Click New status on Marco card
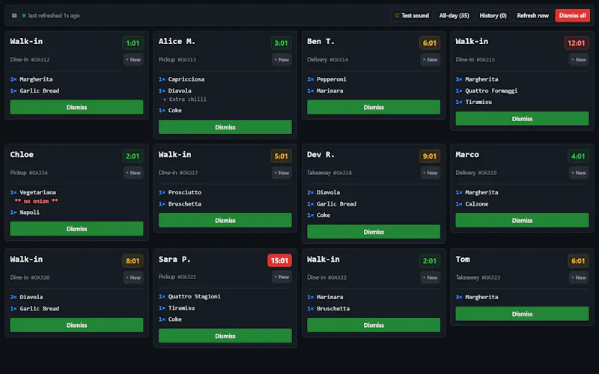599x374 pixels. pos(579,173)
